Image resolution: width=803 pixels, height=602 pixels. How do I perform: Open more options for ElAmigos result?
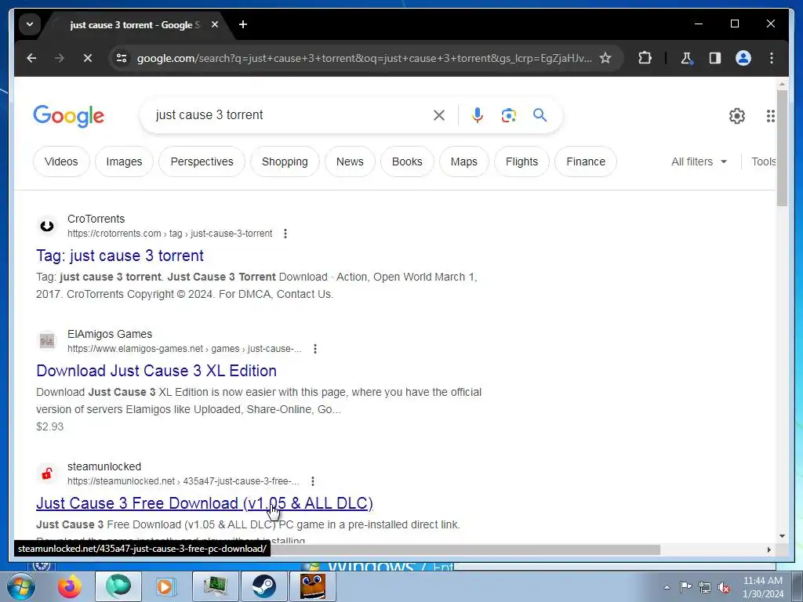[315, 349]
